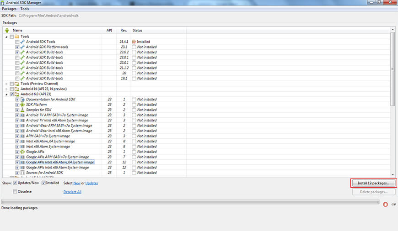Click the Select New link

[x=77, y=183]
